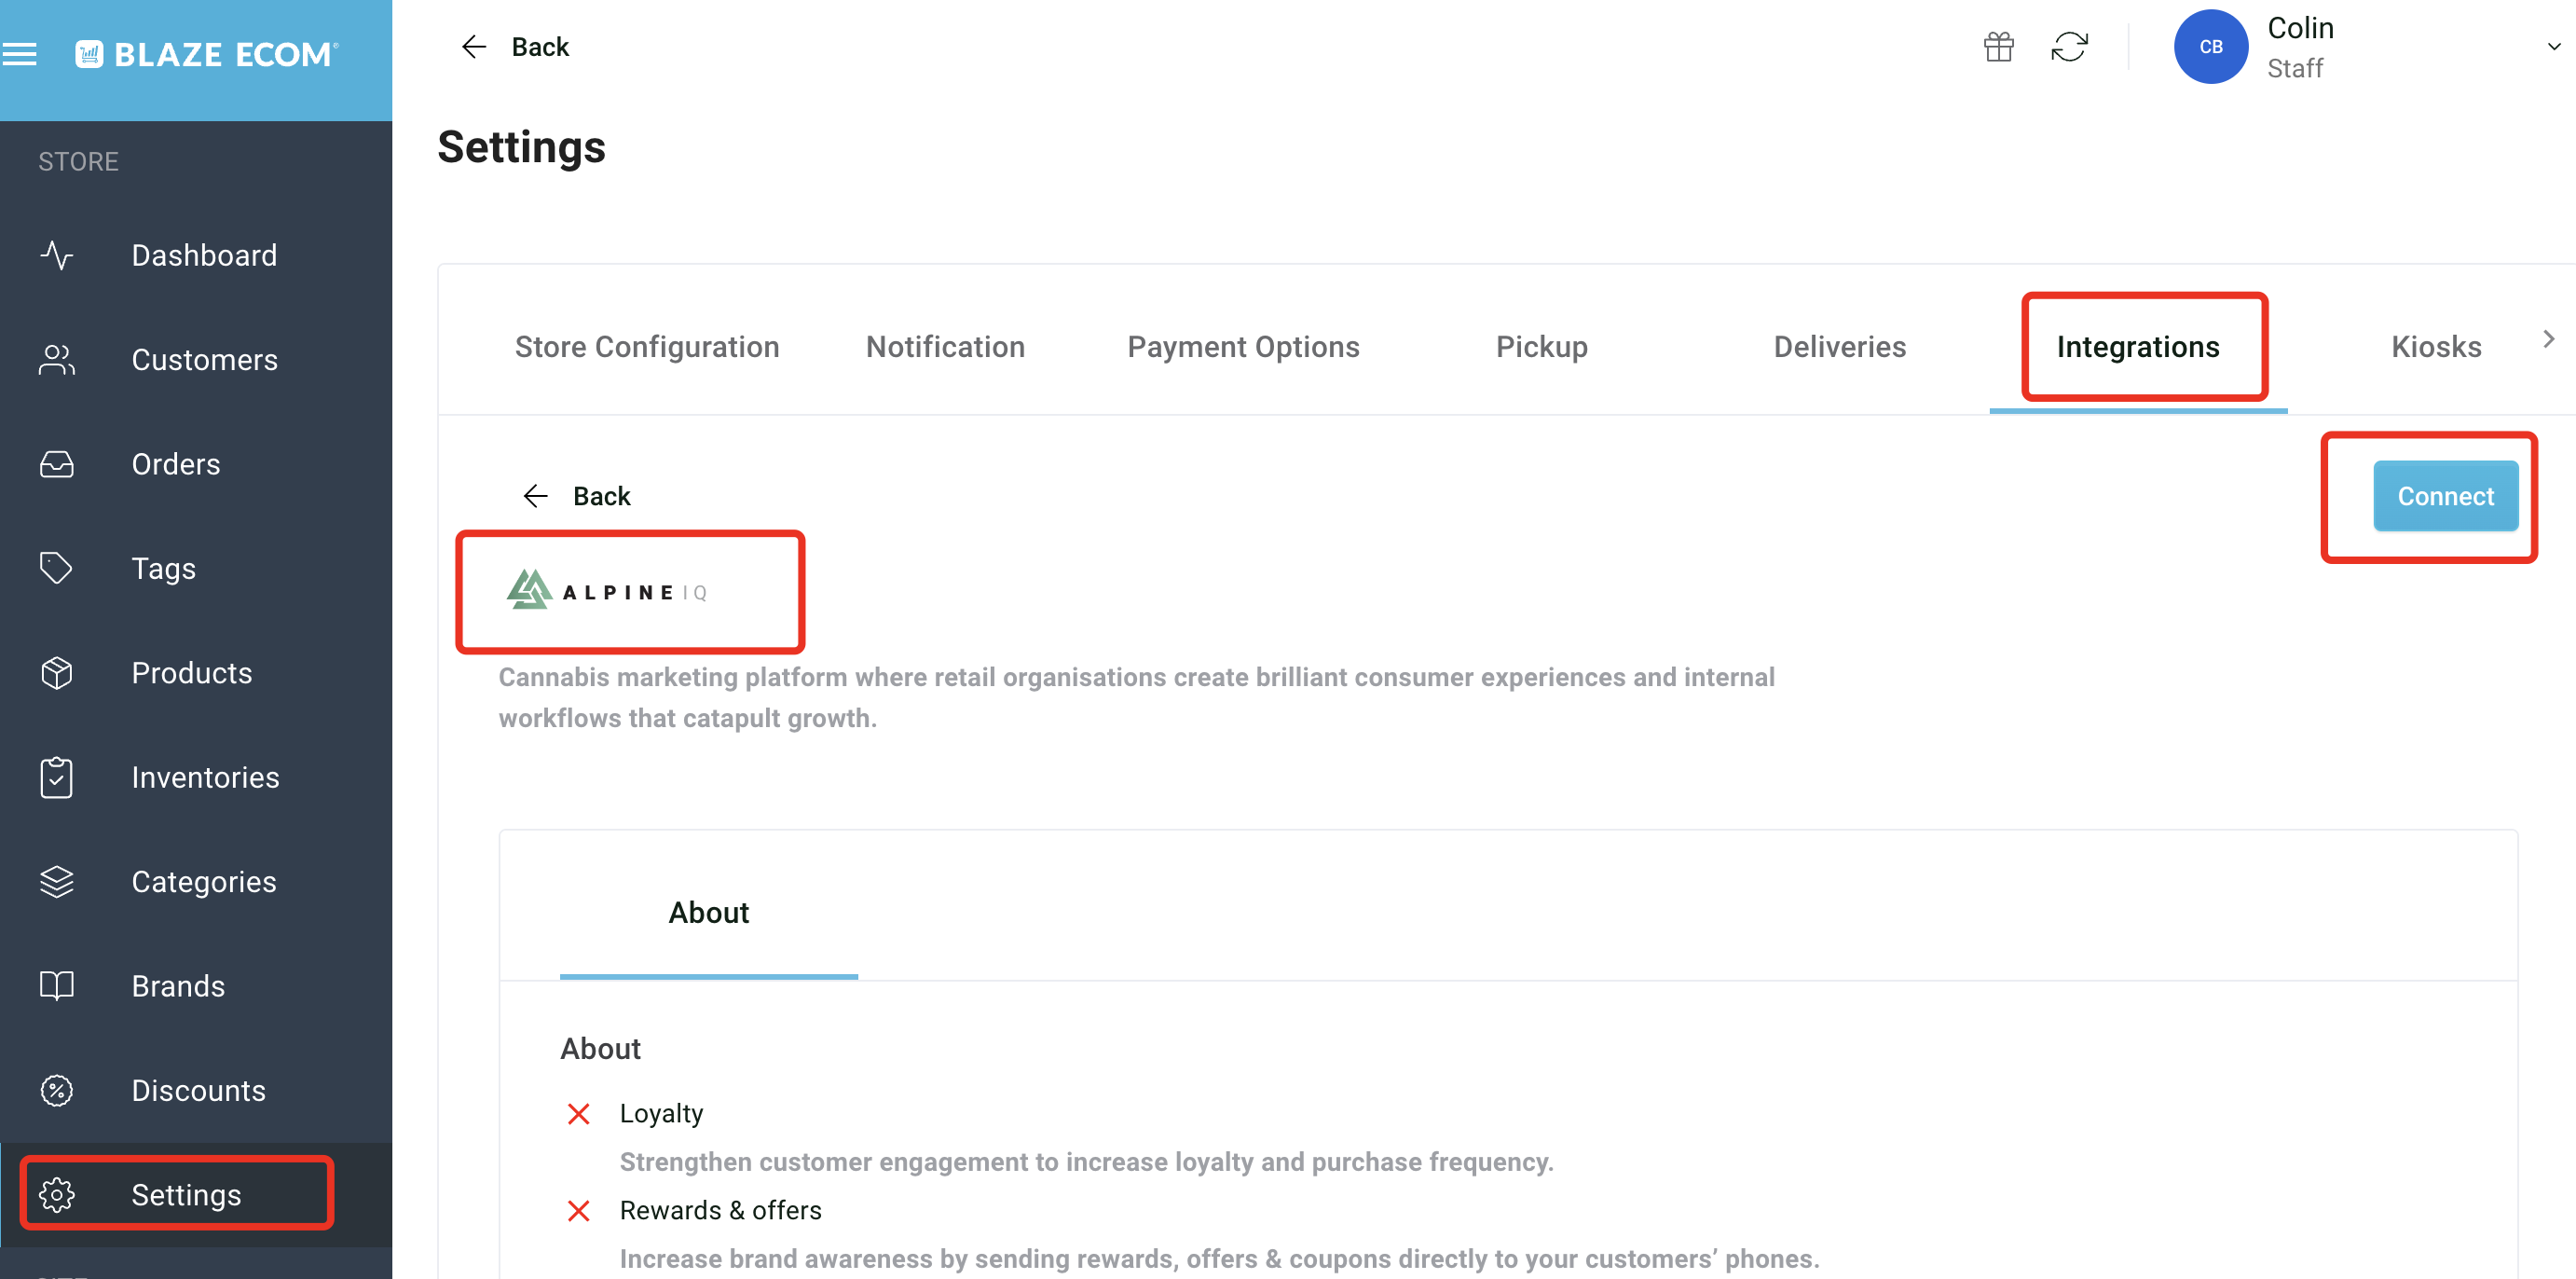Click the Categories stack icon

56,881
